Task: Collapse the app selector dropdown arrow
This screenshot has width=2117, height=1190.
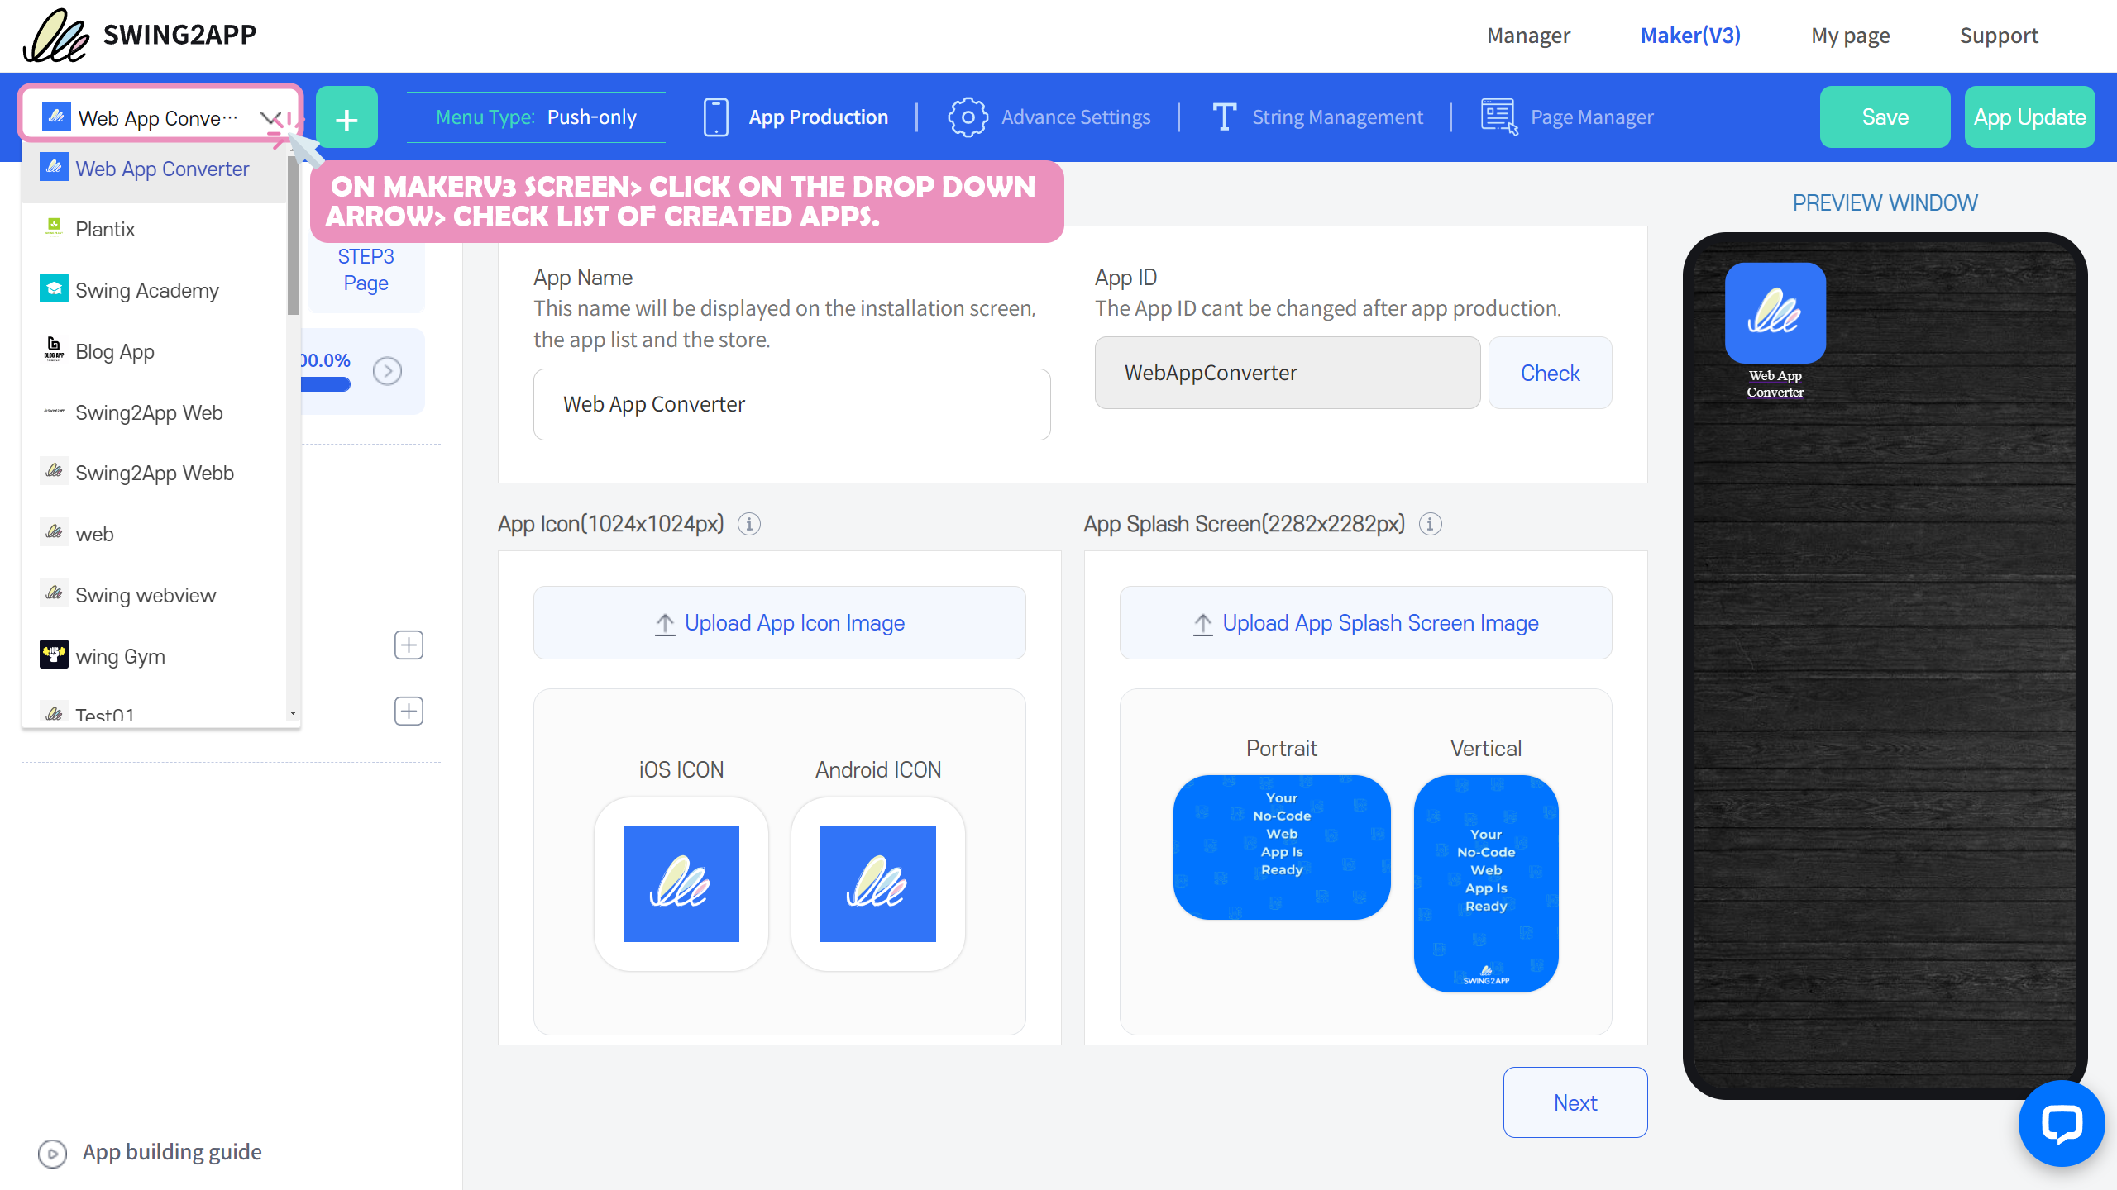Action: pyautogui.click(x=270, y=117)
